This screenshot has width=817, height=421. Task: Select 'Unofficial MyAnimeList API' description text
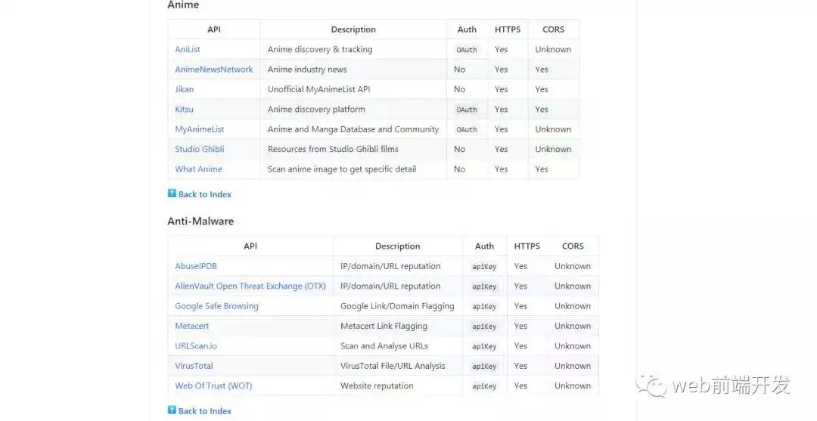click(319, 89)
